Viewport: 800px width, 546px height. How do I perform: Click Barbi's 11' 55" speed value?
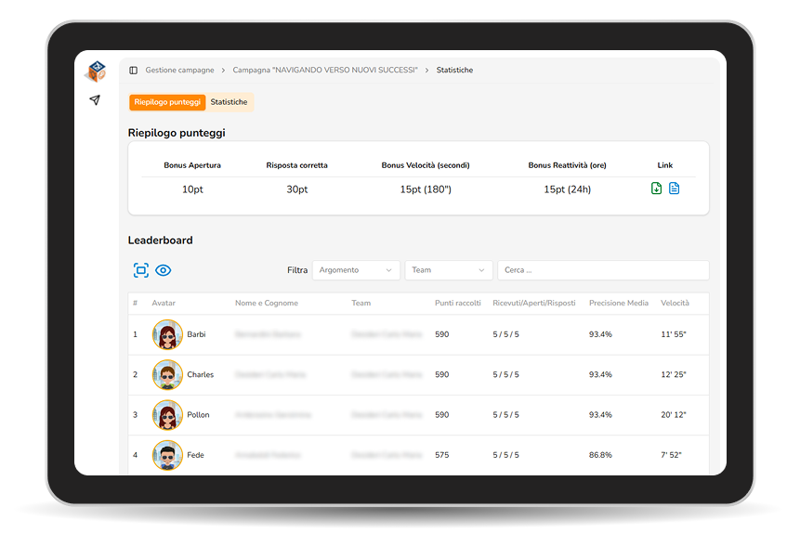point(674,334)
